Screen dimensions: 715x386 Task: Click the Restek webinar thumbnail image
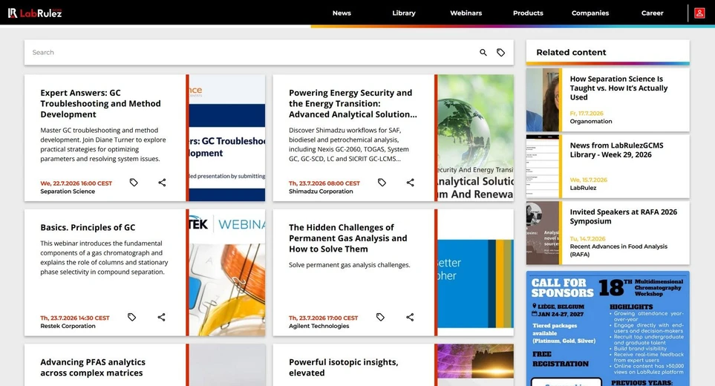(x=226, y=272)
